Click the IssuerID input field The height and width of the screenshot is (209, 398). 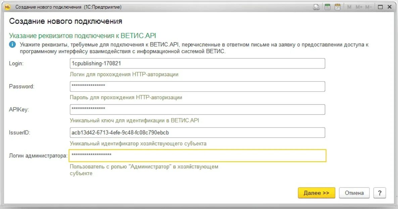197,133
